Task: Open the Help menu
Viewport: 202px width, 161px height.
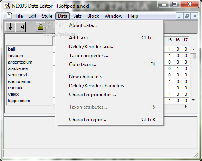Action: [x=133, y=16]
